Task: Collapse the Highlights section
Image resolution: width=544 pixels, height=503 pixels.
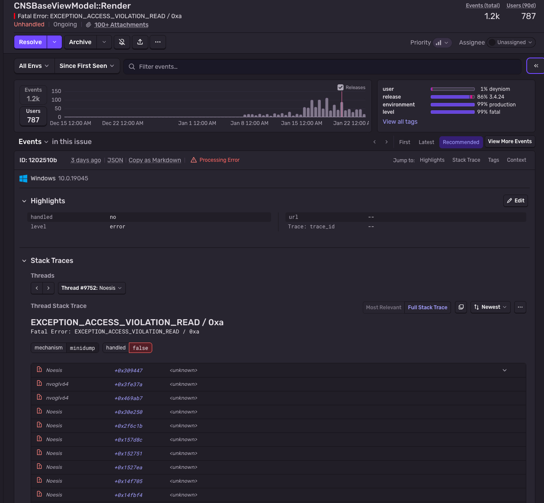Action: (24, 201)
